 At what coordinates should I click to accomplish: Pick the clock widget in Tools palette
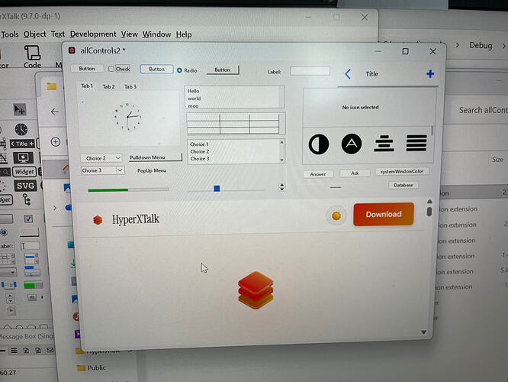(x=21, y=129)
